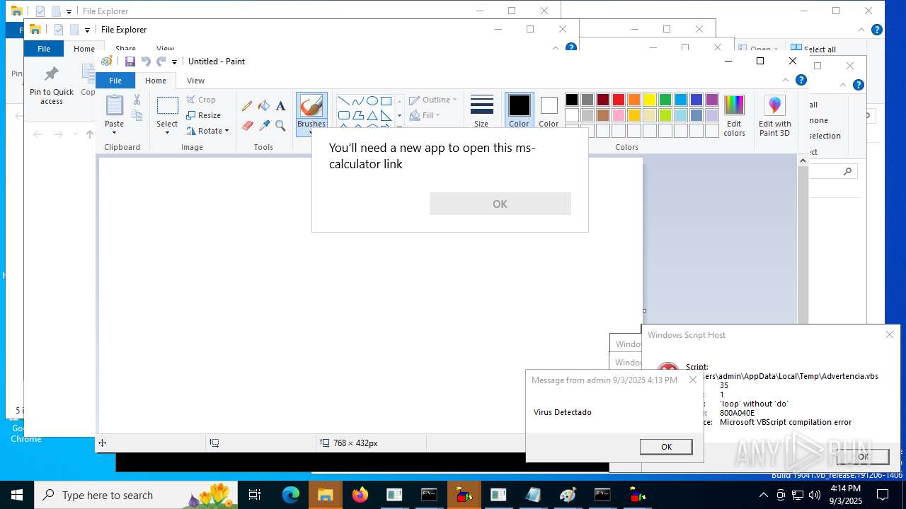Open Paint Help question mark icon
906x509 pixels.
(x=801, y=80)
